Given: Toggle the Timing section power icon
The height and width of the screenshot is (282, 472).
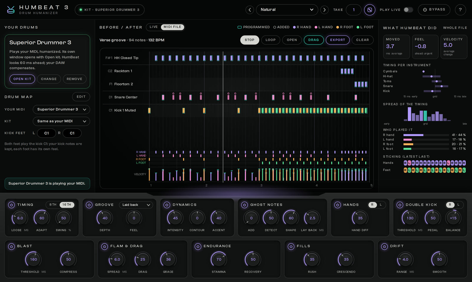Looking at the screenshot, I should coord(11,205).
